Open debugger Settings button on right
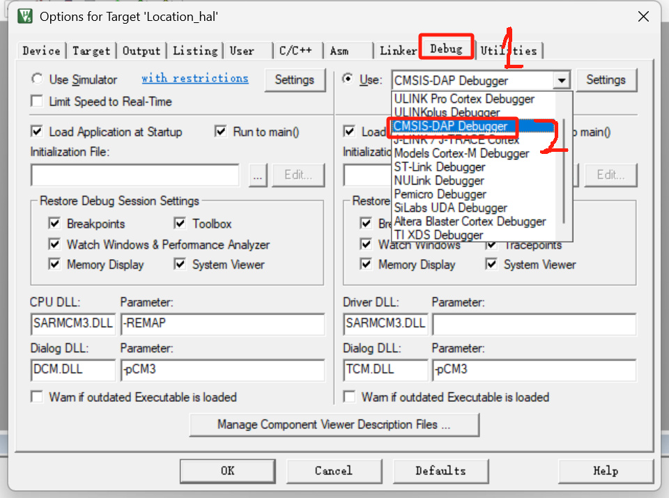 click(x=606, y=79)
